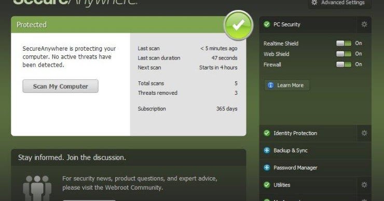Click the '< 5 minutes ago' last scan value

[x=218, y=48]
